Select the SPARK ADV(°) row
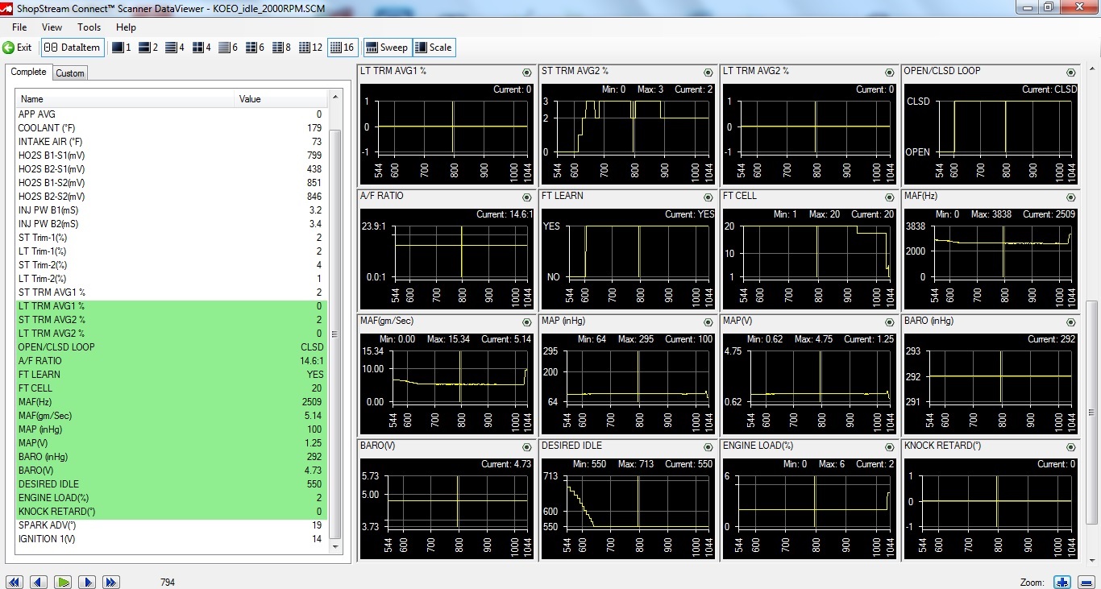Viewport: 1101px width, 589px height. 171,525
